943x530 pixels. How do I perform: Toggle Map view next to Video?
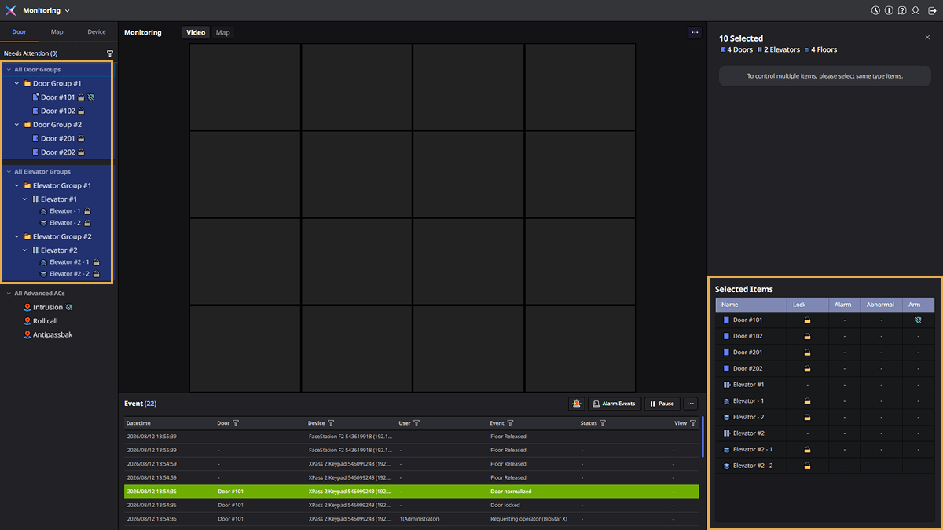click(x=223, y=32)
